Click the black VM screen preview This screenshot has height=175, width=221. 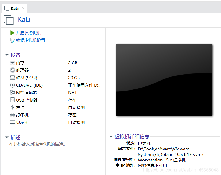(x=164, y=80)
